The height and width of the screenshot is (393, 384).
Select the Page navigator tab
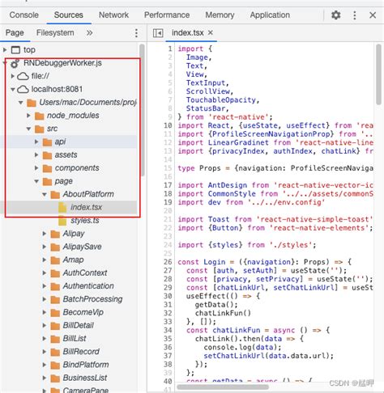click(15, 33)
